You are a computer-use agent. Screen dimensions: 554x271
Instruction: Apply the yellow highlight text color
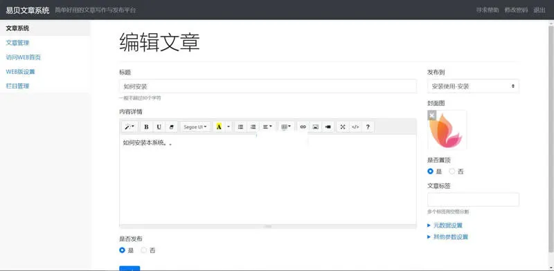click(x=219, y=127)
